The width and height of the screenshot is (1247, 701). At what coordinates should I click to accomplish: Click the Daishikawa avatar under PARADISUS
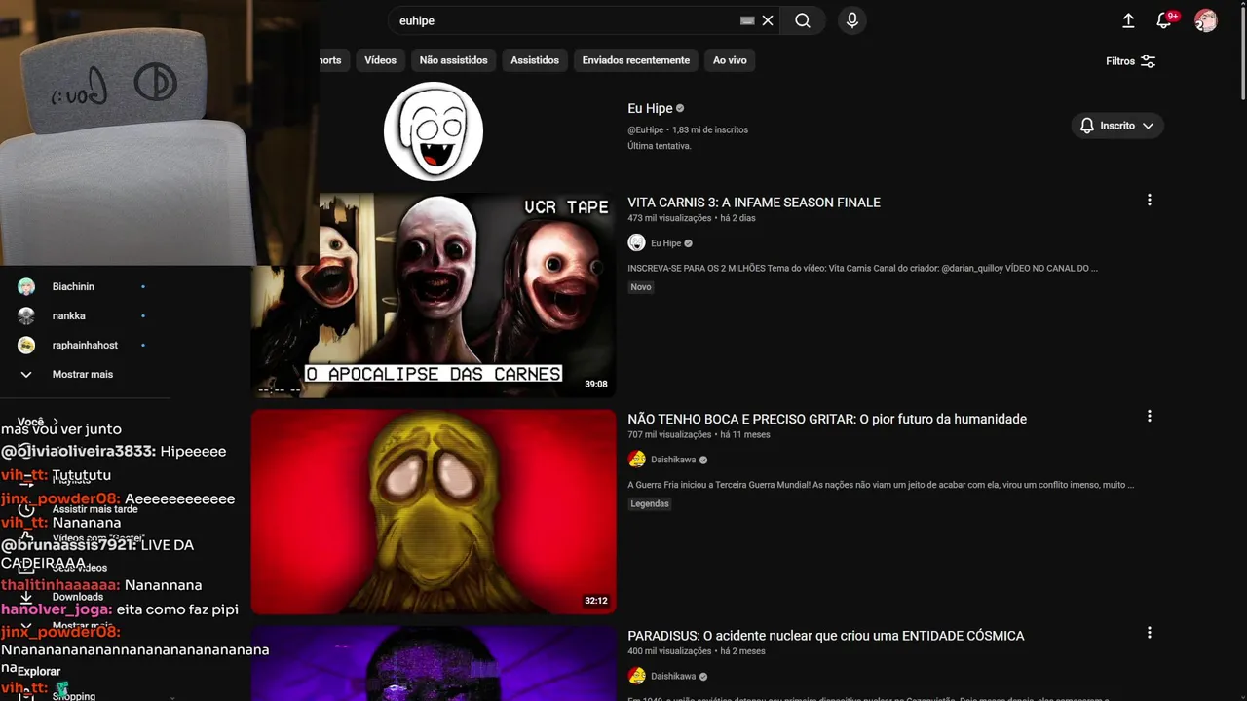pos(636,676)
